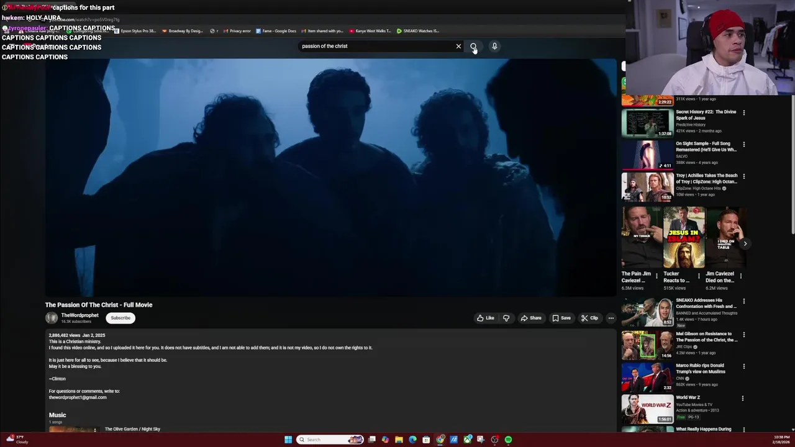Open the Windows Start menu
Screen dimensions: 795x447
click(x=288, y=440)
